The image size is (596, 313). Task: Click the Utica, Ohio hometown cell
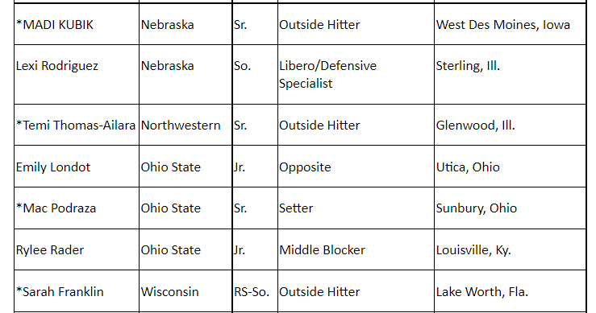pyautogui.click(x=510, y=167)
